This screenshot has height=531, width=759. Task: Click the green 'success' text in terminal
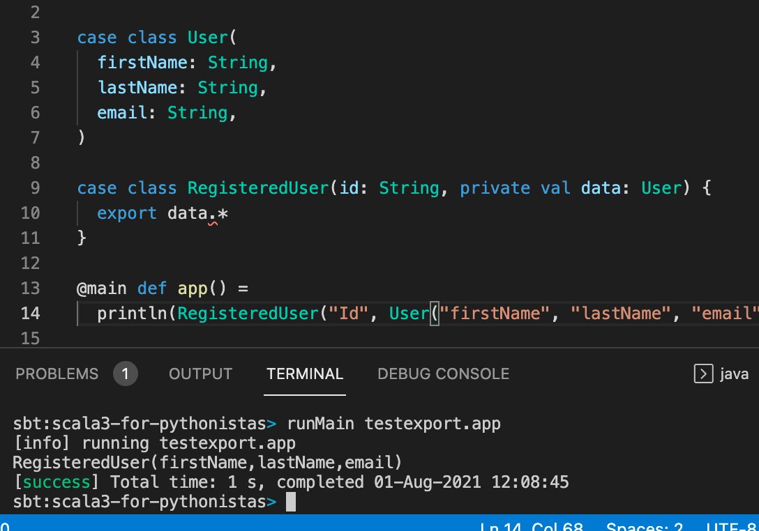56,482
